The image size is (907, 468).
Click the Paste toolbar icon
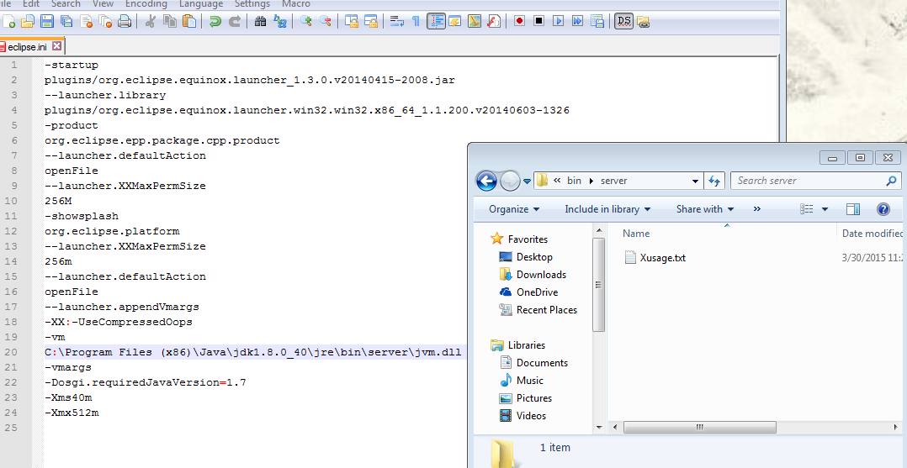tap(189, 21)
